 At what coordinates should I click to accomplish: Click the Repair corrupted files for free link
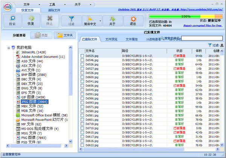click(x=202, y=26)
